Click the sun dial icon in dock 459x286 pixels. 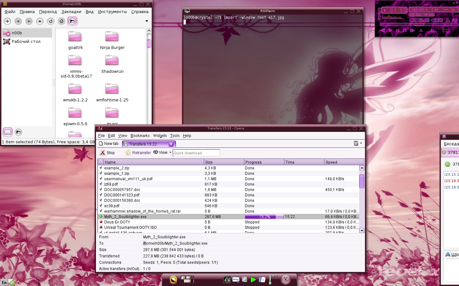coord(173,279)
